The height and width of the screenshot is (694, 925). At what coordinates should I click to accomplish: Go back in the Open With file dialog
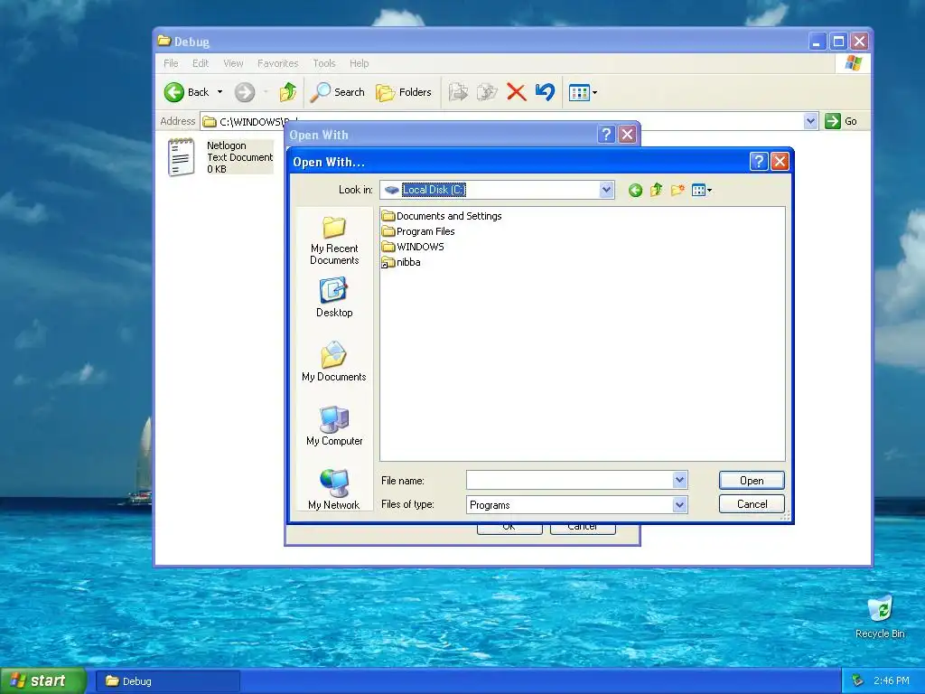(x=635, y=190)
